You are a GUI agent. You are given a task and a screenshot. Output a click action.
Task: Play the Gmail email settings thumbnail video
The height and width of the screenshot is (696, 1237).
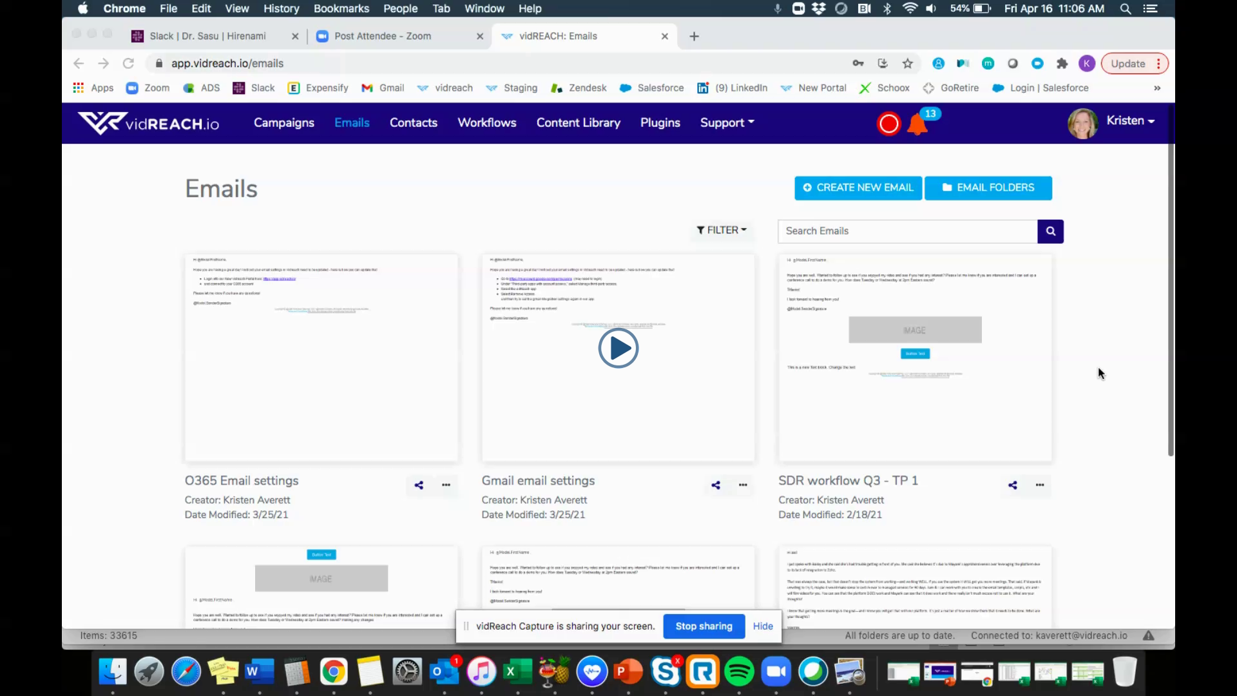[x=618, y=349]
